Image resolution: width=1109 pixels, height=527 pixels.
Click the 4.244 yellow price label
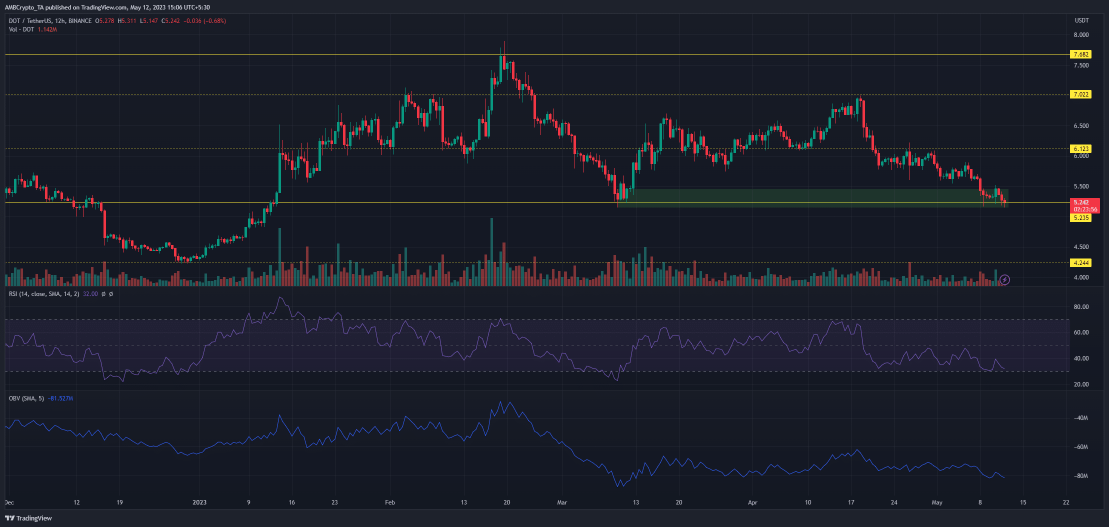pos(1080,262)
